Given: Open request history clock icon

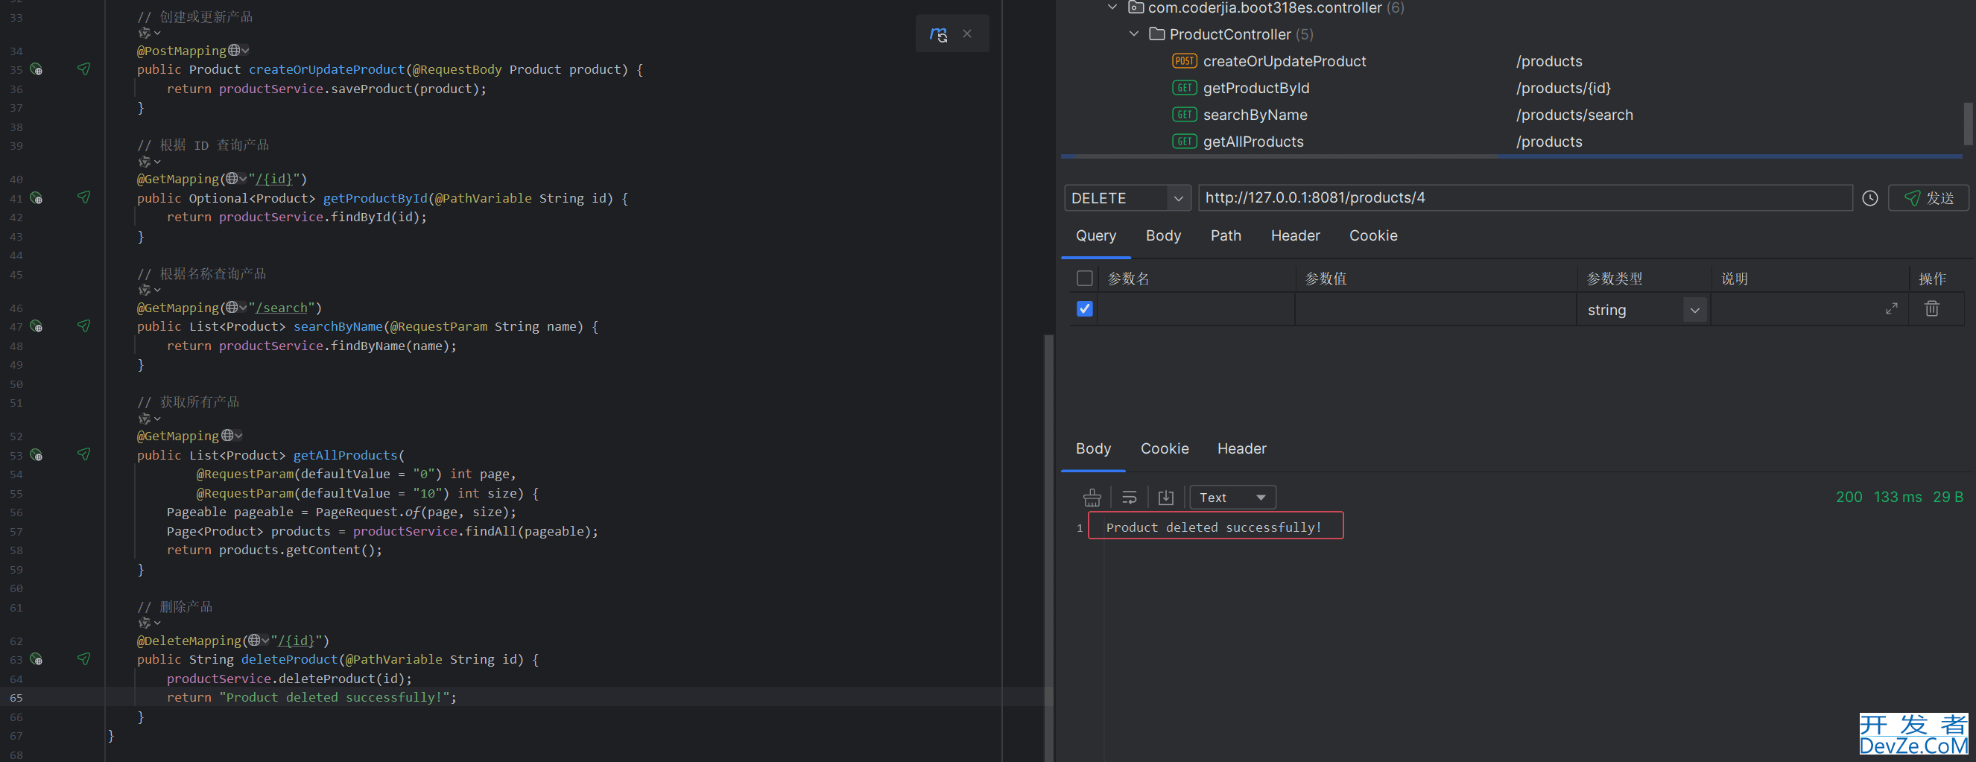Looking at the screenshot, I should [1869, 198].
